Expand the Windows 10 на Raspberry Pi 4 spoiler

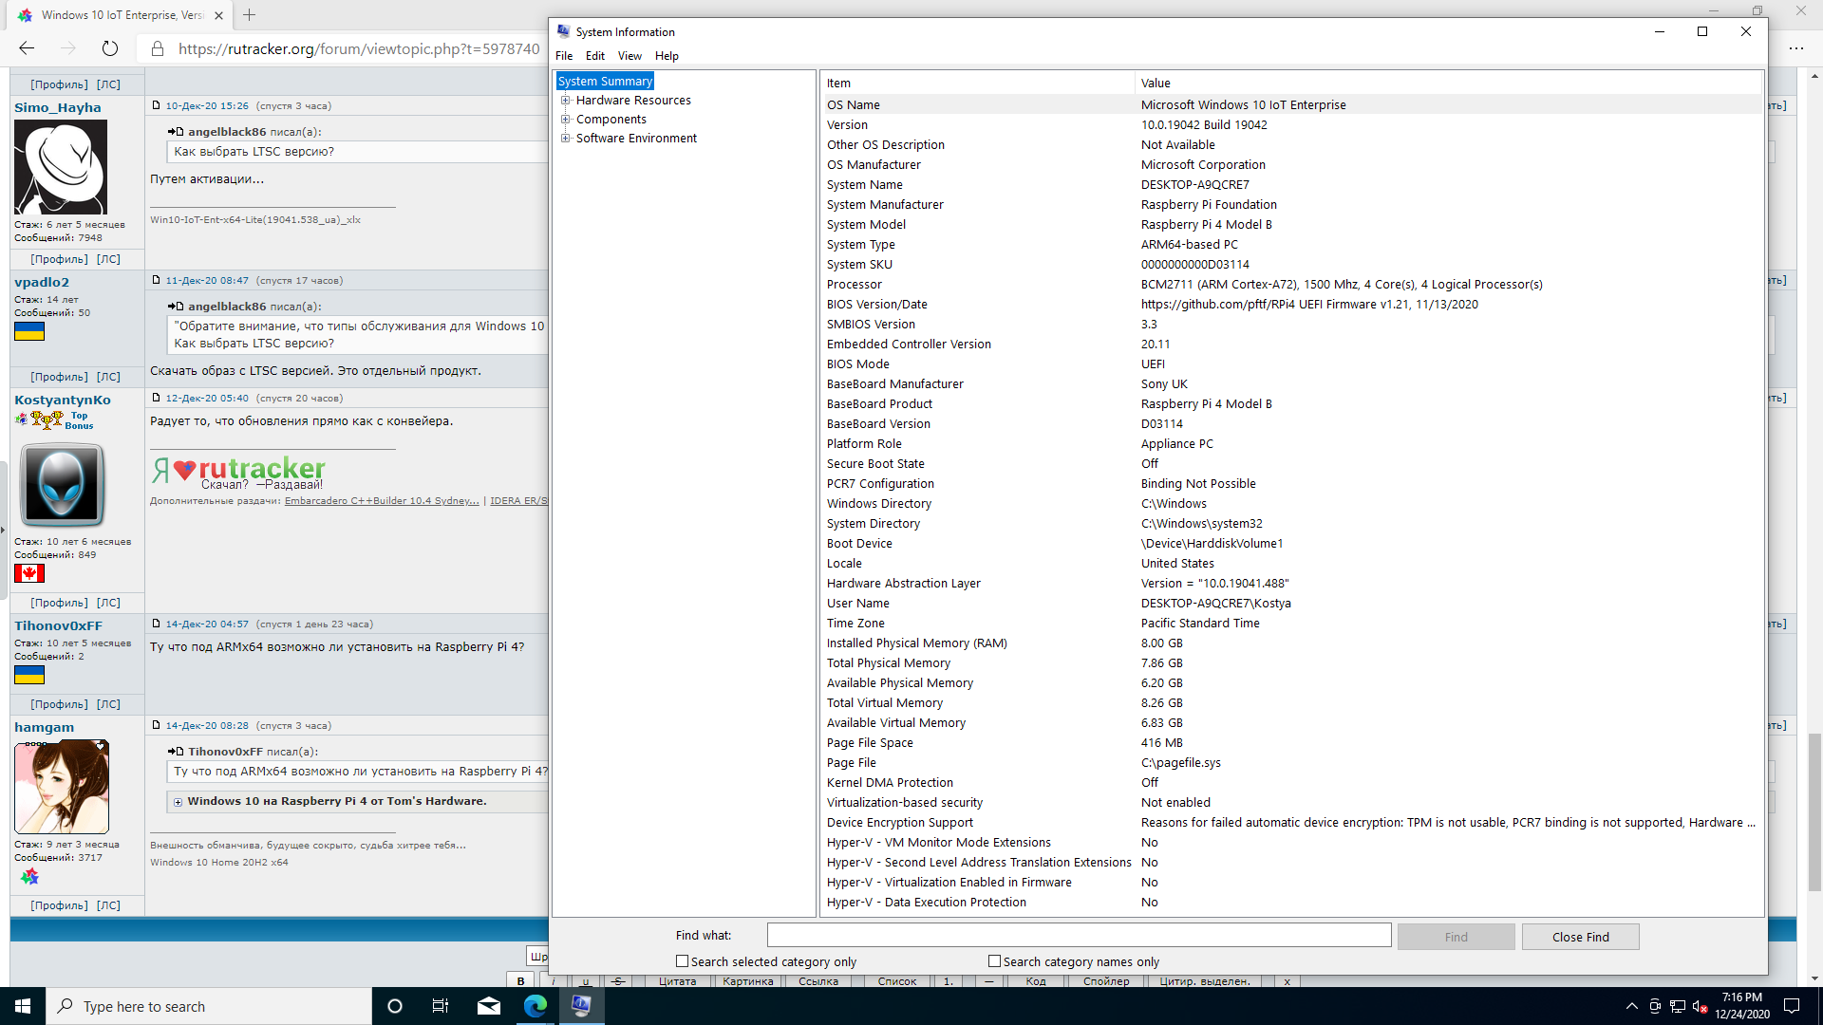pyautogui.click(x=178, y=802)
